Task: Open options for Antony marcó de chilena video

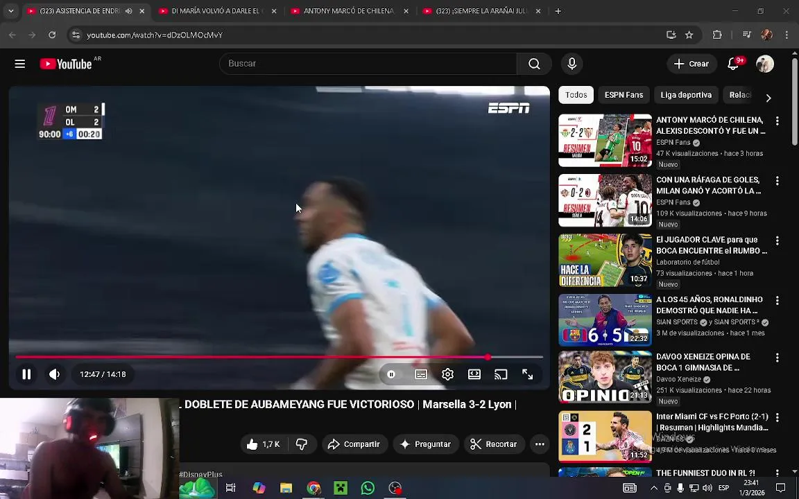Action: point(777,121)
